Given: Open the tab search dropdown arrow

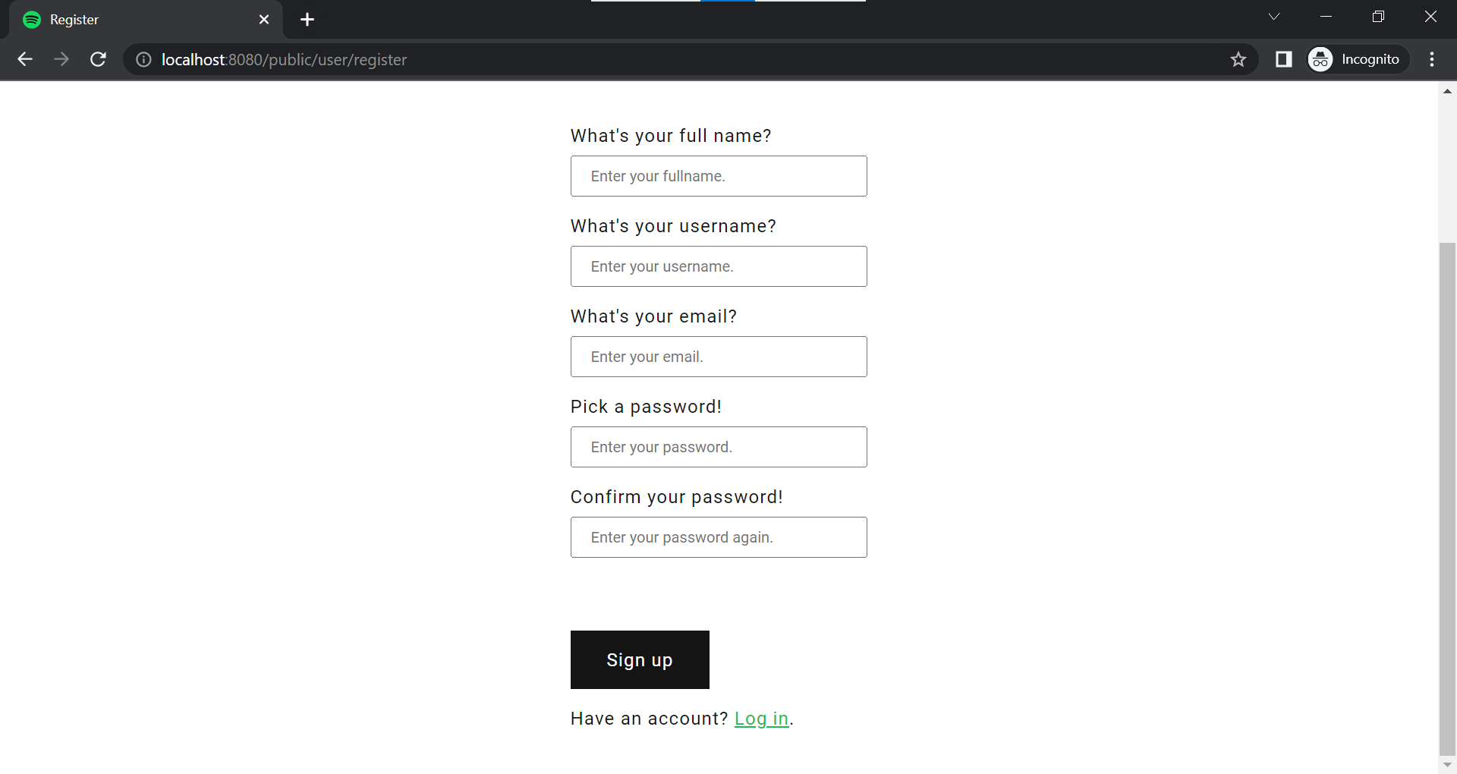Looking at the screenshot, I should (1274, 17).
